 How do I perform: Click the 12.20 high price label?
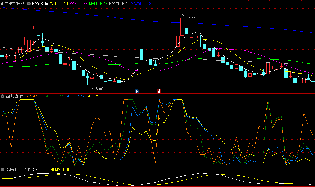coord(191,16)
